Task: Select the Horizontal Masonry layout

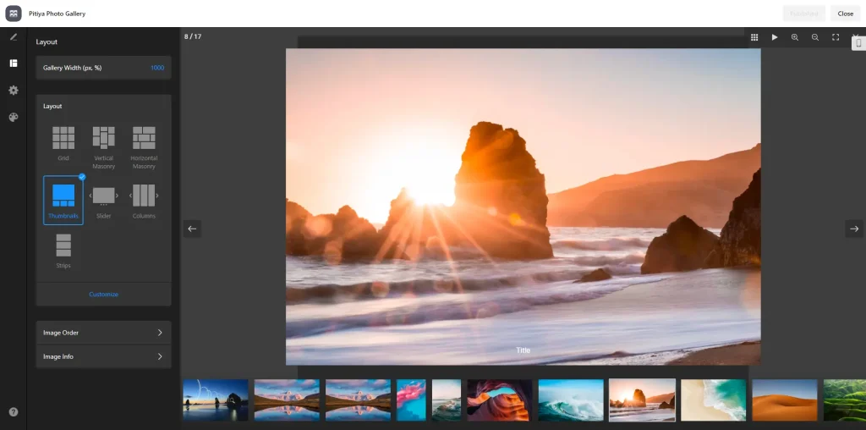Action: [x=144, y=147]
